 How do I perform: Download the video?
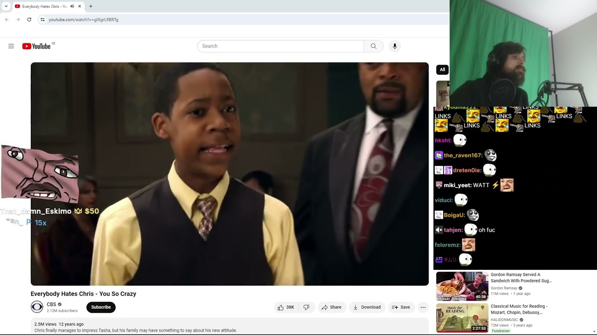click(x=367, y=307)
